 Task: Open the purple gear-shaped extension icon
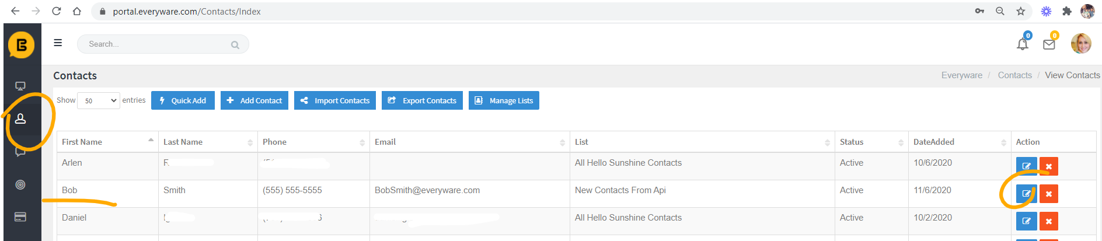pyautogui.click(x=1047, y=11)
